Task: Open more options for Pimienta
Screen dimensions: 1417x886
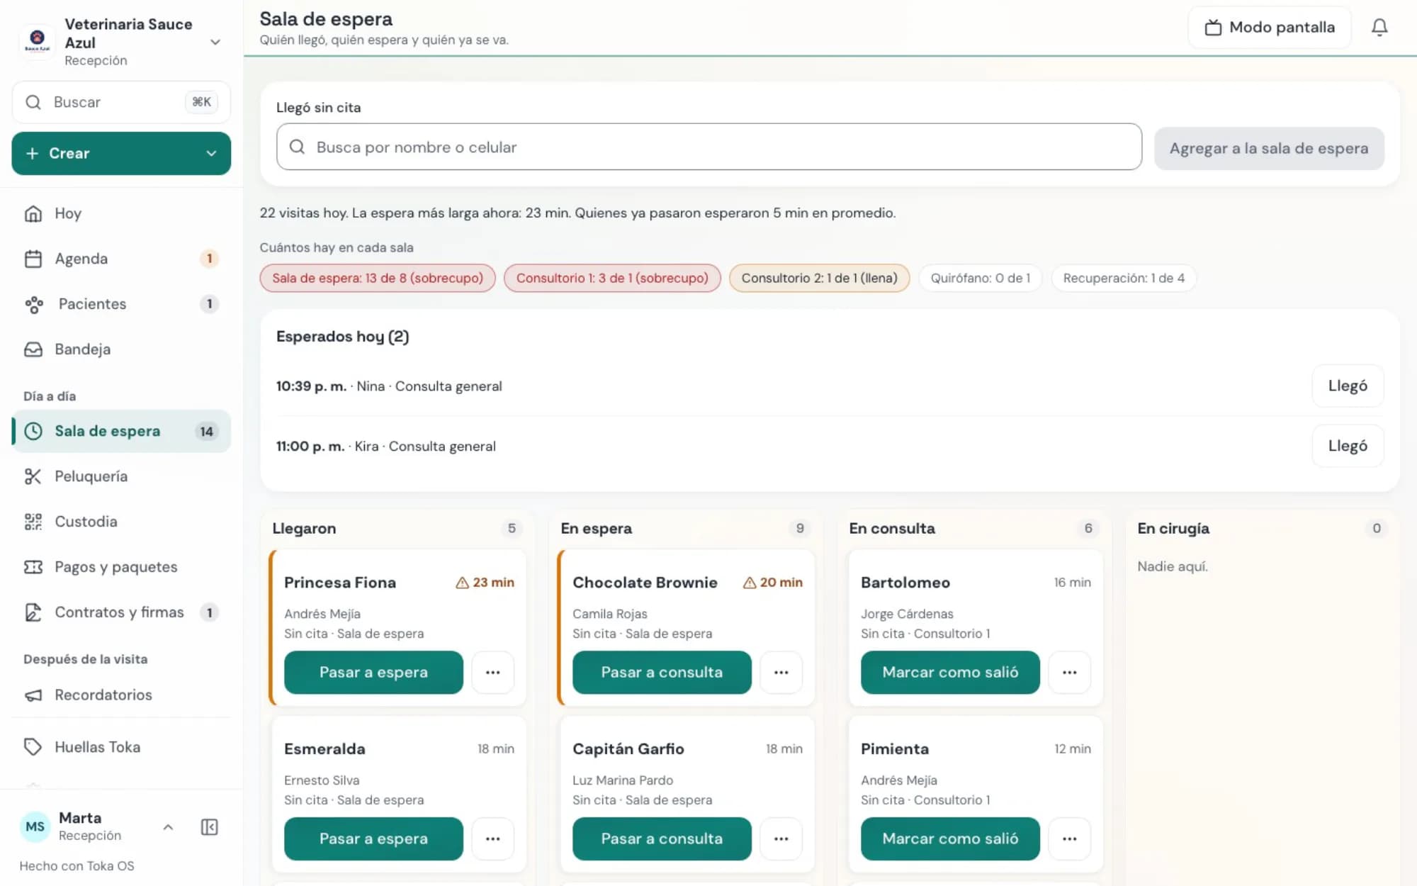Action: (x=1069, y=839)
